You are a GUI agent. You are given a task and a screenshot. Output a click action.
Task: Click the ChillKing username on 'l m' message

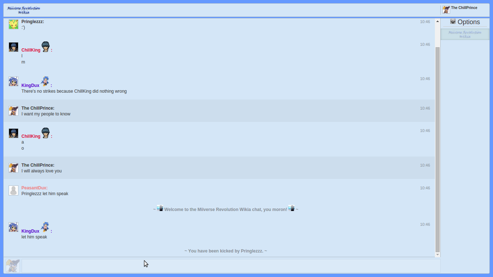[x=31, y=50]
